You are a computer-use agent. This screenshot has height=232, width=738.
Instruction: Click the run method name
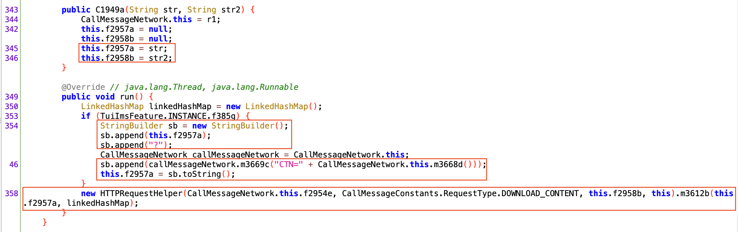pos(127,97)
